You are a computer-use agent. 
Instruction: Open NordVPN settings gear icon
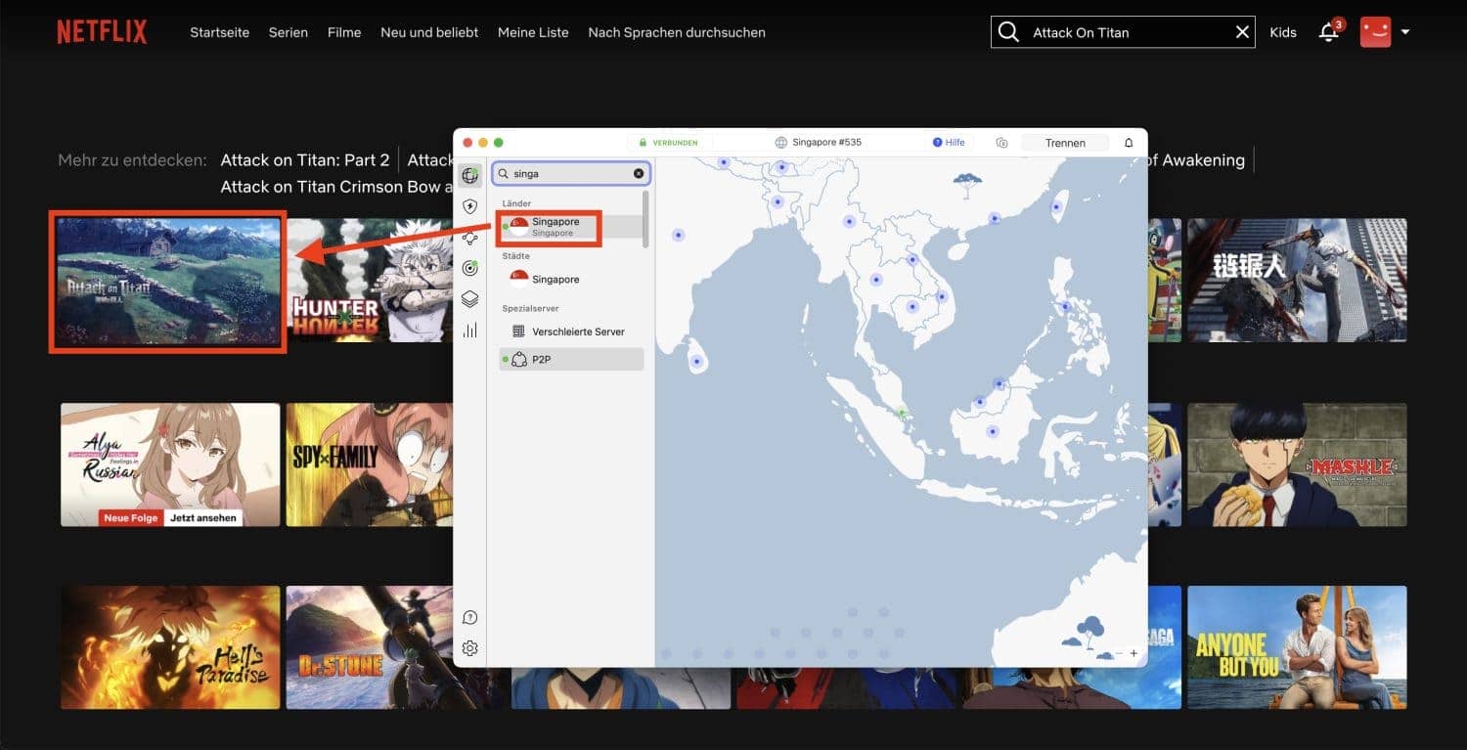pyautogui.click(x=470, y=648)
